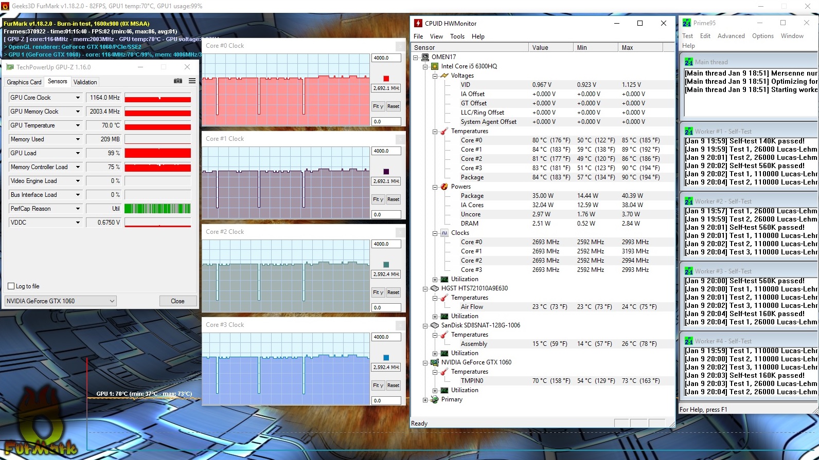Open the GPU Memory Clock sensor dropdown
Screen dimensions: 819x460
[x=78, y=112]
